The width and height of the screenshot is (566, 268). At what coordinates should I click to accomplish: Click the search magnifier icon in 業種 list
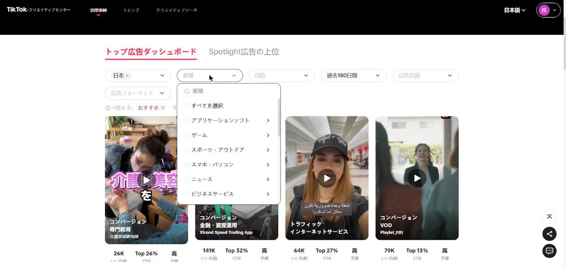[187, 91]
